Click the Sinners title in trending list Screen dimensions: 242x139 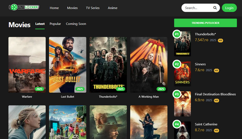point(200,64)
